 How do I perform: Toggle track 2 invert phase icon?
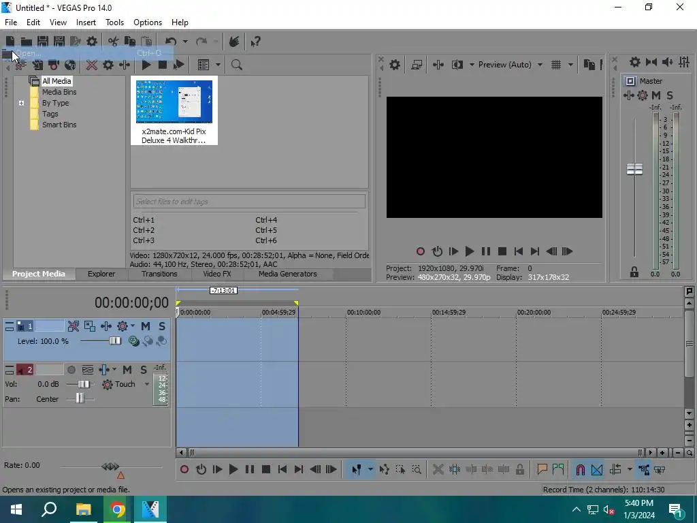click(88, 370)
